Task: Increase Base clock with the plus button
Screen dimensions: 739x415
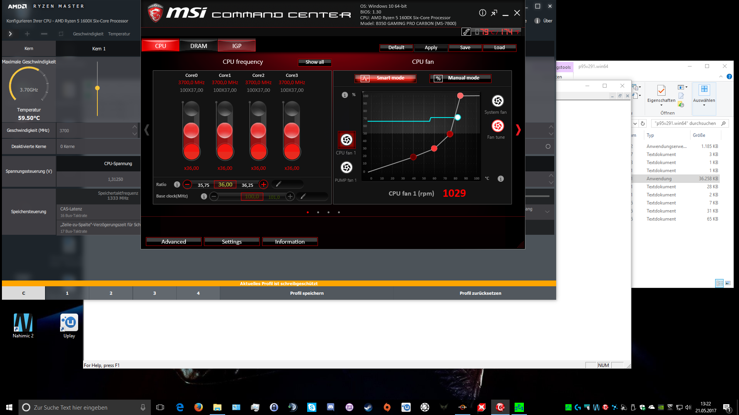Action: (x=290, y=196)
